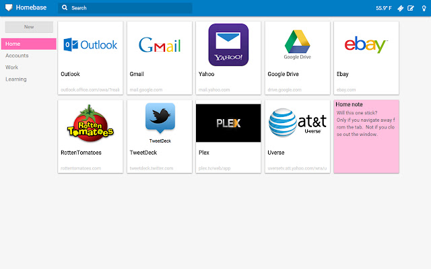431x269 pixels.
Task: Follow the tweetdeck.twitter.com link
Action: click(x=152, y=168)
